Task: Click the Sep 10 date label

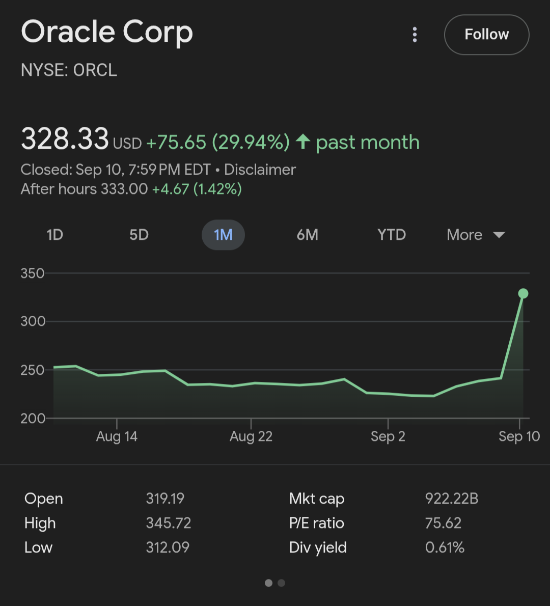Action: 519,436
